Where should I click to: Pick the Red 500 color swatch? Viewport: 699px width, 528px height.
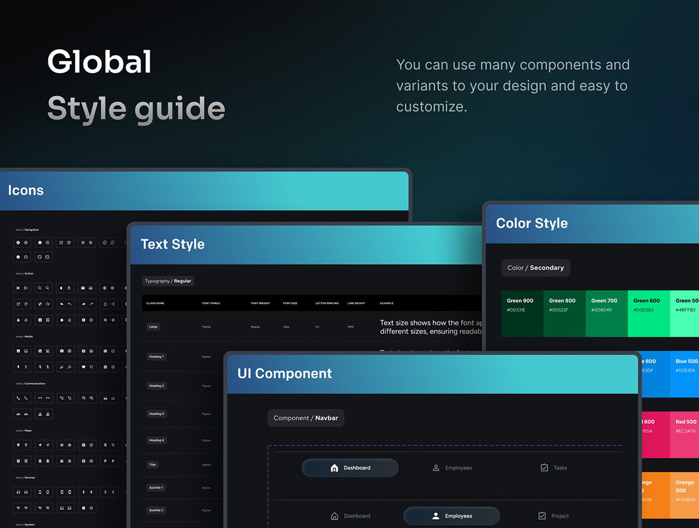point(684,435)
